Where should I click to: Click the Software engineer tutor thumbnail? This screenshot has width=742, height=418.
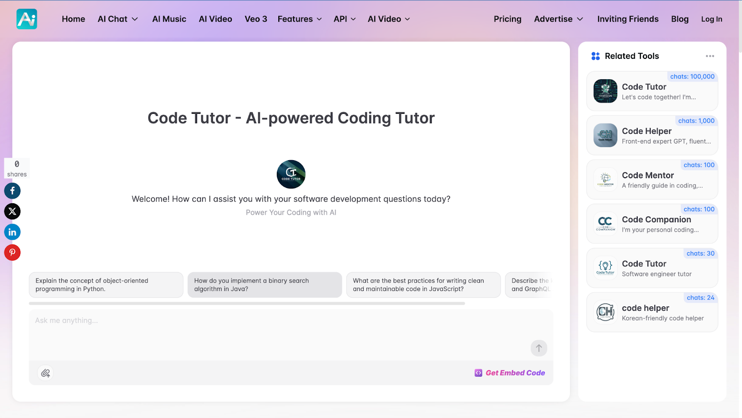[x=606, y=268]
